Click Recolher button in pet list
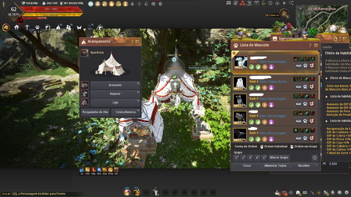Screen dimensions: 351x197 point(304,166)
